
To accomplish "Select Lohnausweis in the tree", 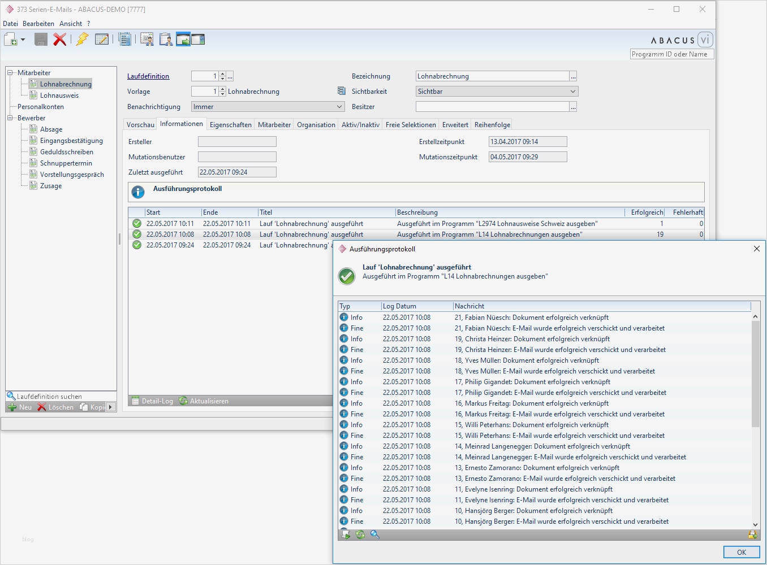I will pyautogui.click(x=59, y=95).
